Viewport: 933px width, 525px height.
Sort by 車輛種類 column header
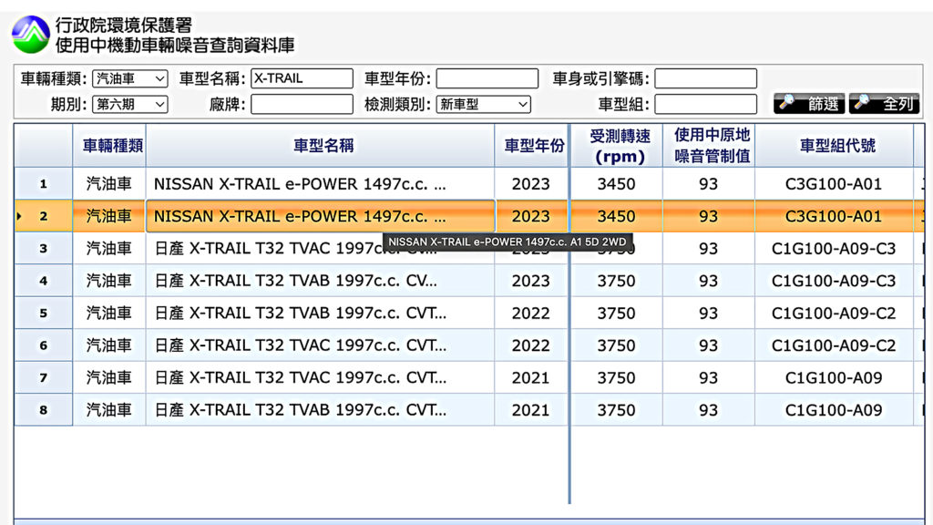tap(109, 146)
